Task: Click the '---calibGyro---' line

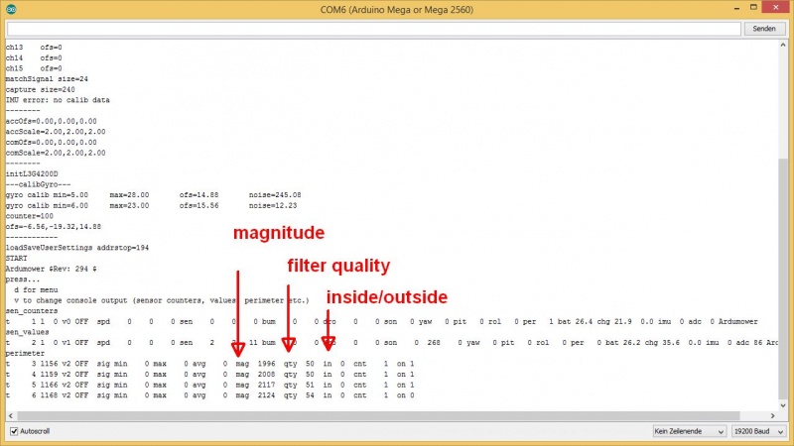Action: click(38, 184)
